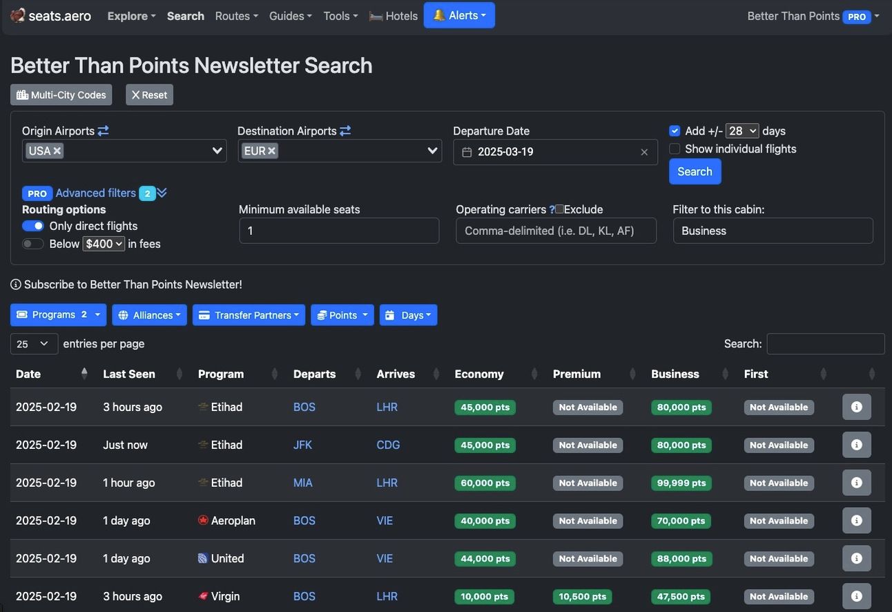The height and width of the screenshot is (612, 892).
Task: Toggle Only direct flights switch
Action: tap(33, 226)
